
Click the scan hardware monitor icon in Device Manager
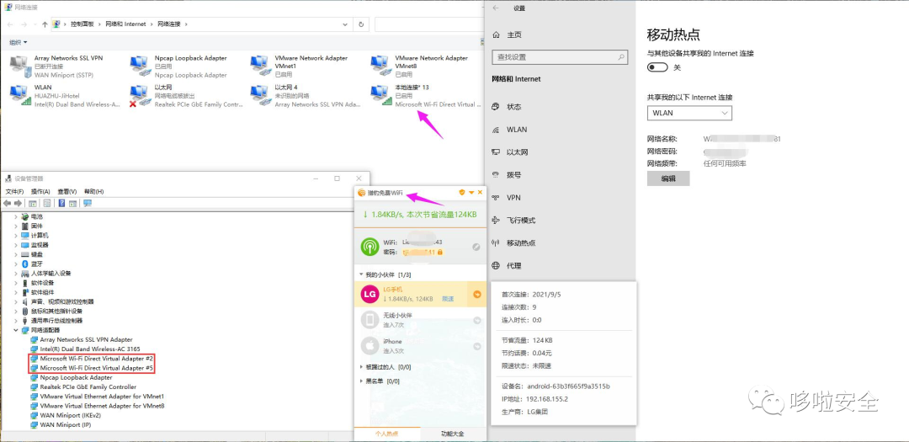pyautogui.click(x=88, y=203)
